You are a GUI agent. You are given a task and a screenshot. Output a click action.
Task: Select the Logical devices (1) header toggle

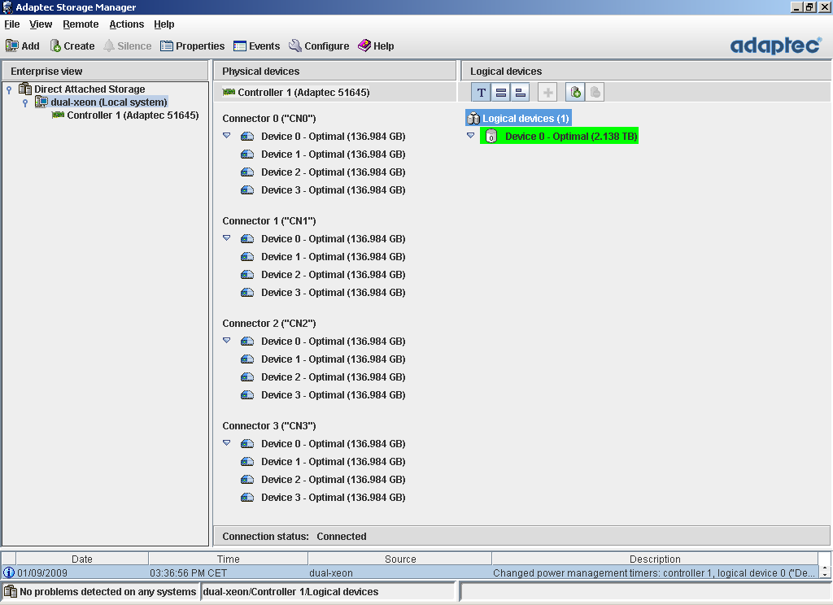518,117
